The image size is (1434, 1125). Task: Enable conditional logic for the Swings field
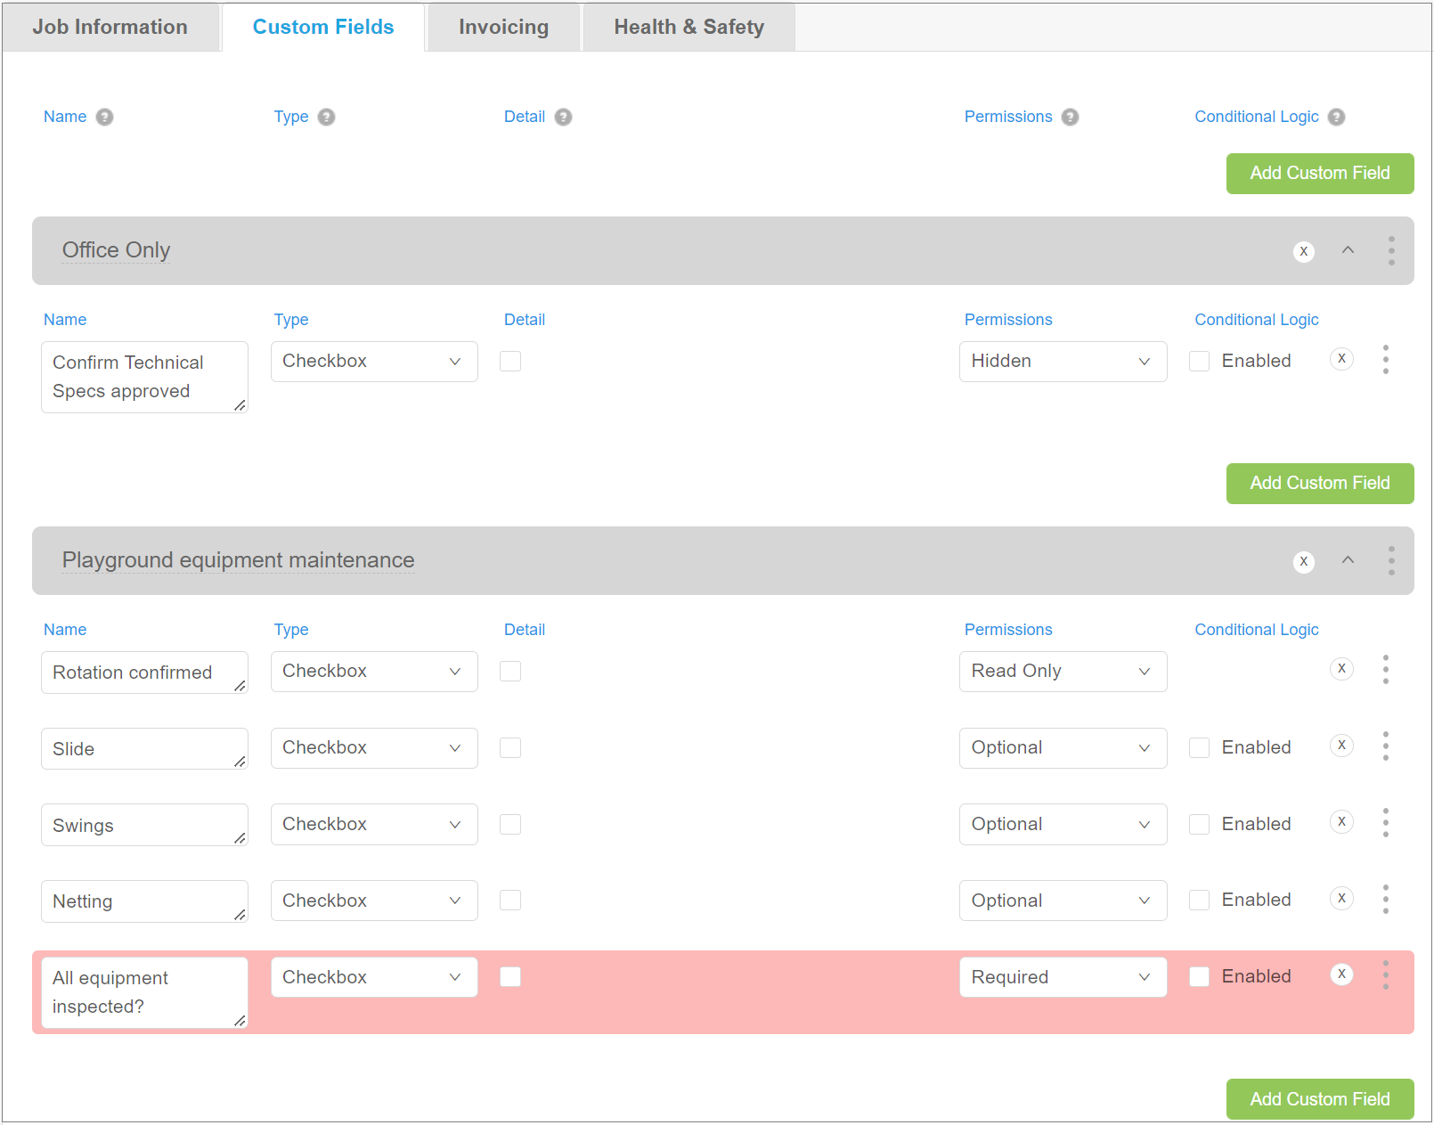pos(1200,824)
